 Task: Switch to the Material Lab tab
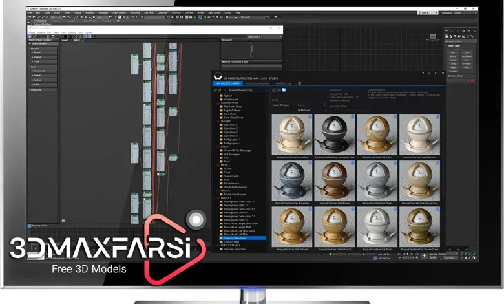click(284, 83)
